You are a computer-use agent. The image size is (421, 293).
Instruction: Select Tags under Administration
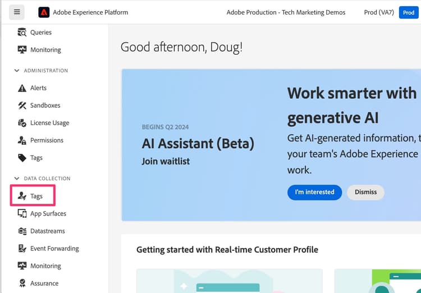pyautogui.click(x=36, y=158)
